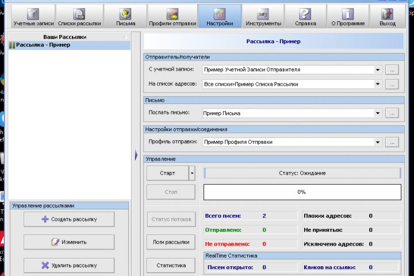This screenshot has width=414, height=276.
Task: Click the Отправлено label
Action: pos(223,230)
